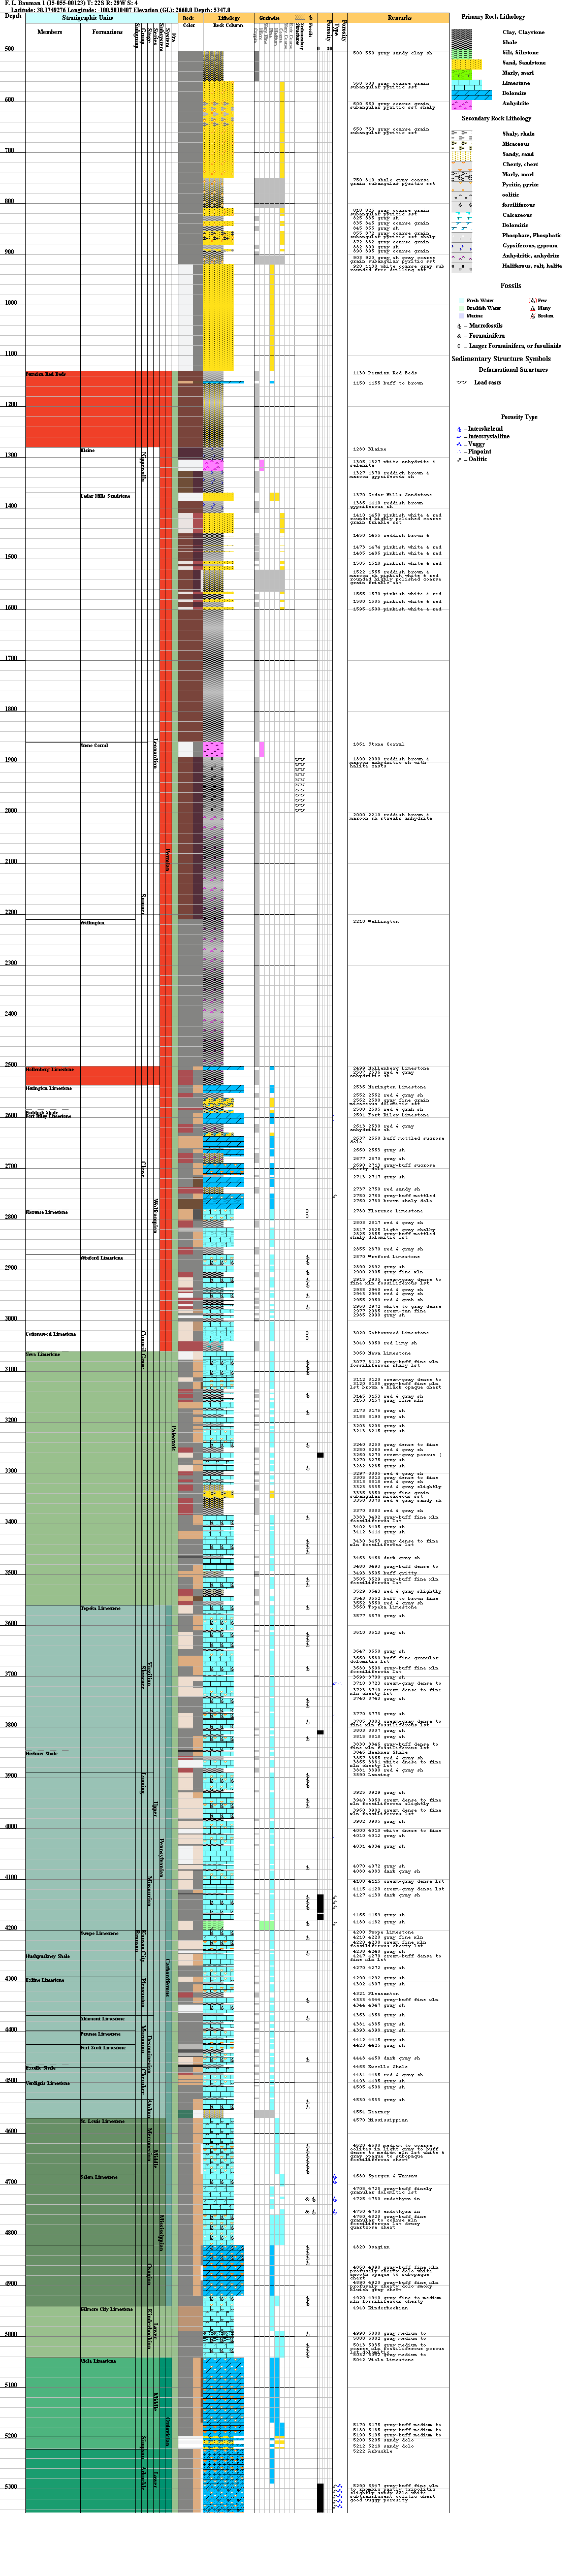
Task: Click the Vuggy porosity symbol
Action: (459, 444)
